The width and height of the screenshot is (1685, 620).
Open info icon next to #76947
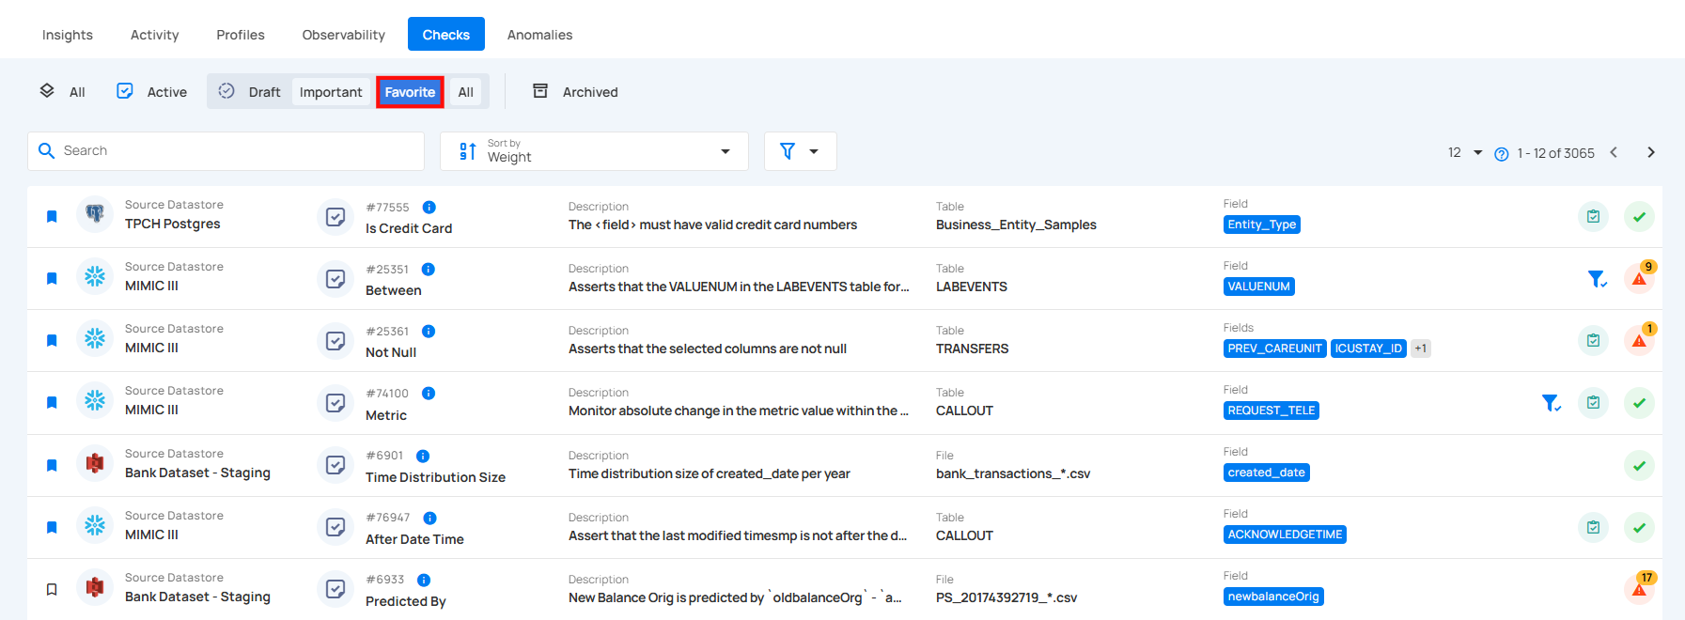point(429,519)
